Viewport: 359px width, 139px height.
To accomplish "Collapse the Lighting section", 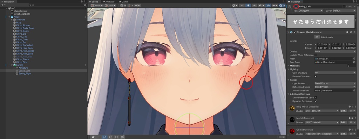I will [x=289, y=69].
